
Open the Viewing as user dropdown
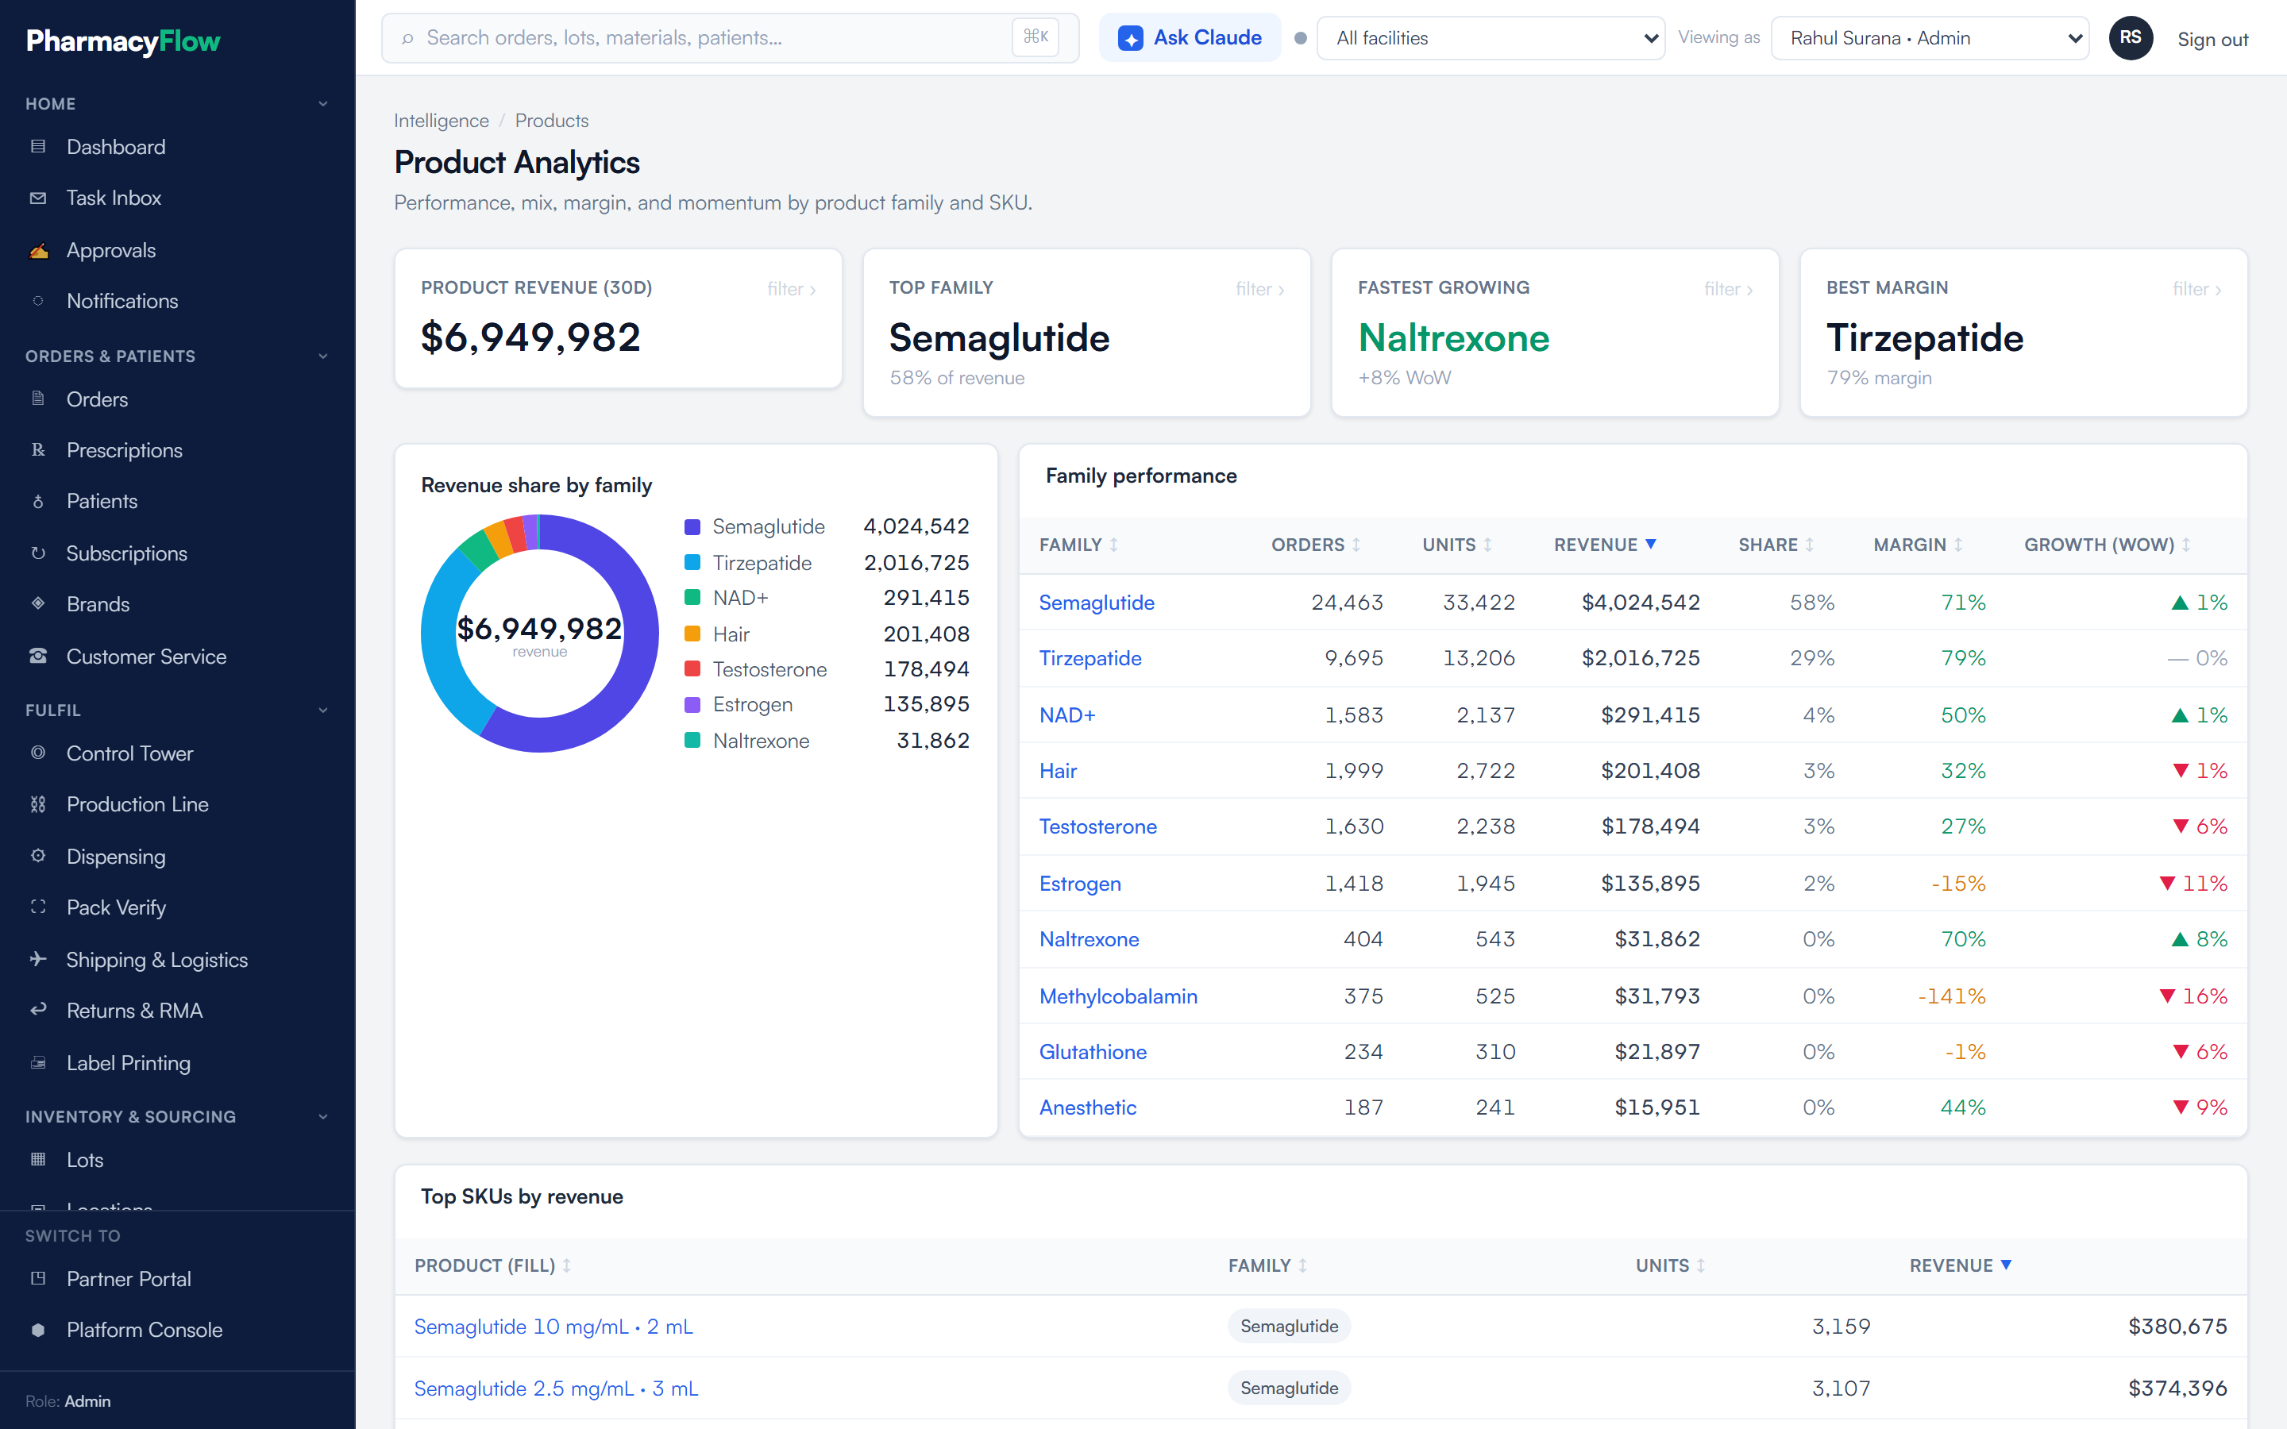click(1930, 38)
